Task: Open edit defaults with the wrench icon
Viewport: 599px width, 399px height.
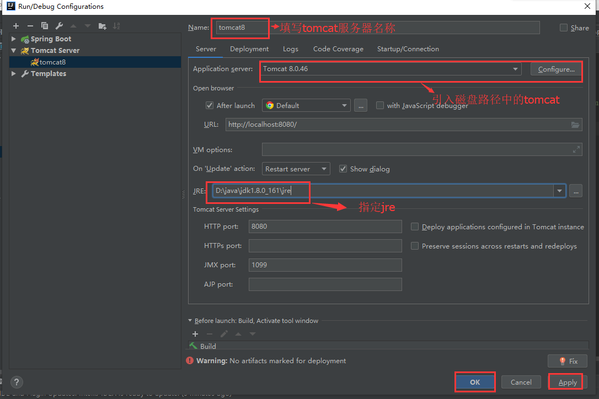Action: point(59,26)
